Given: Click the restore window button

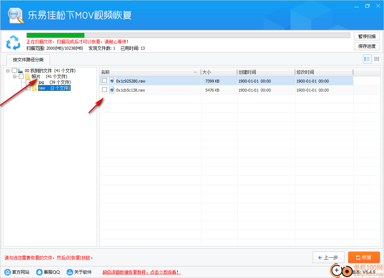Looking at the screenshot, I should coord(367,6).
